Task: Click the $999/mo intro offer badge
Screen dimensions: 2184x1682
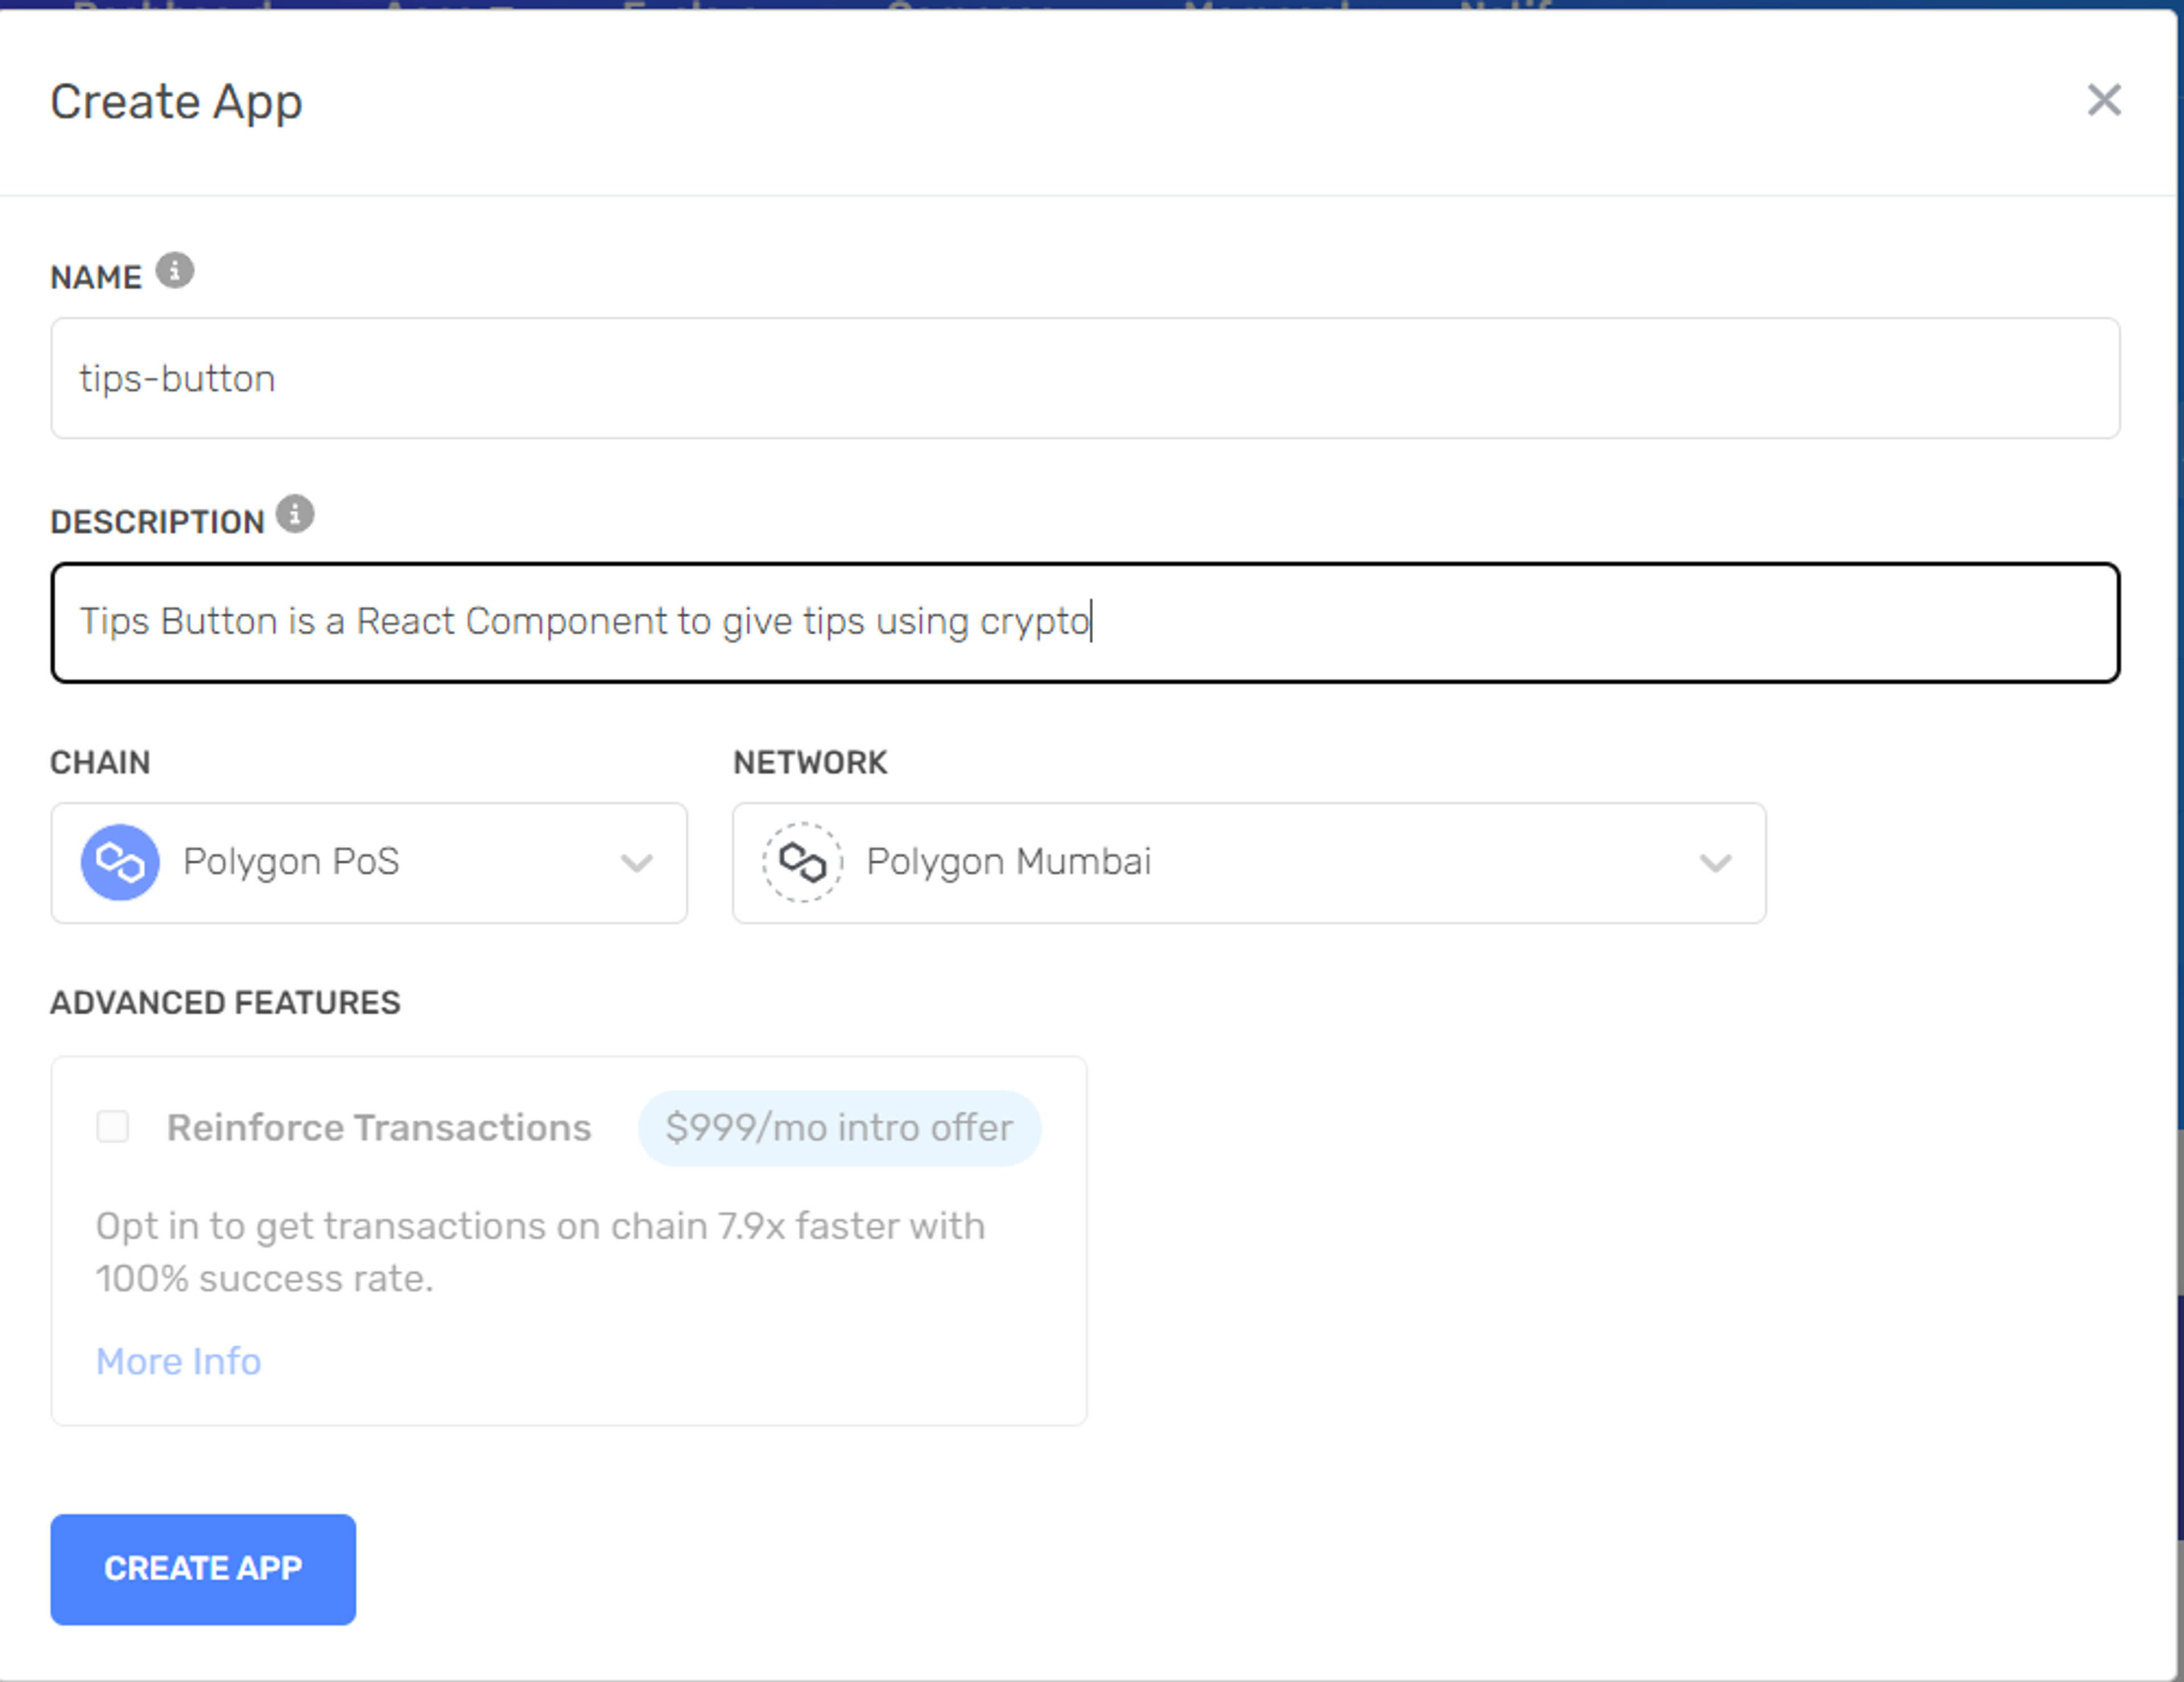Action: coord(839,1128)
